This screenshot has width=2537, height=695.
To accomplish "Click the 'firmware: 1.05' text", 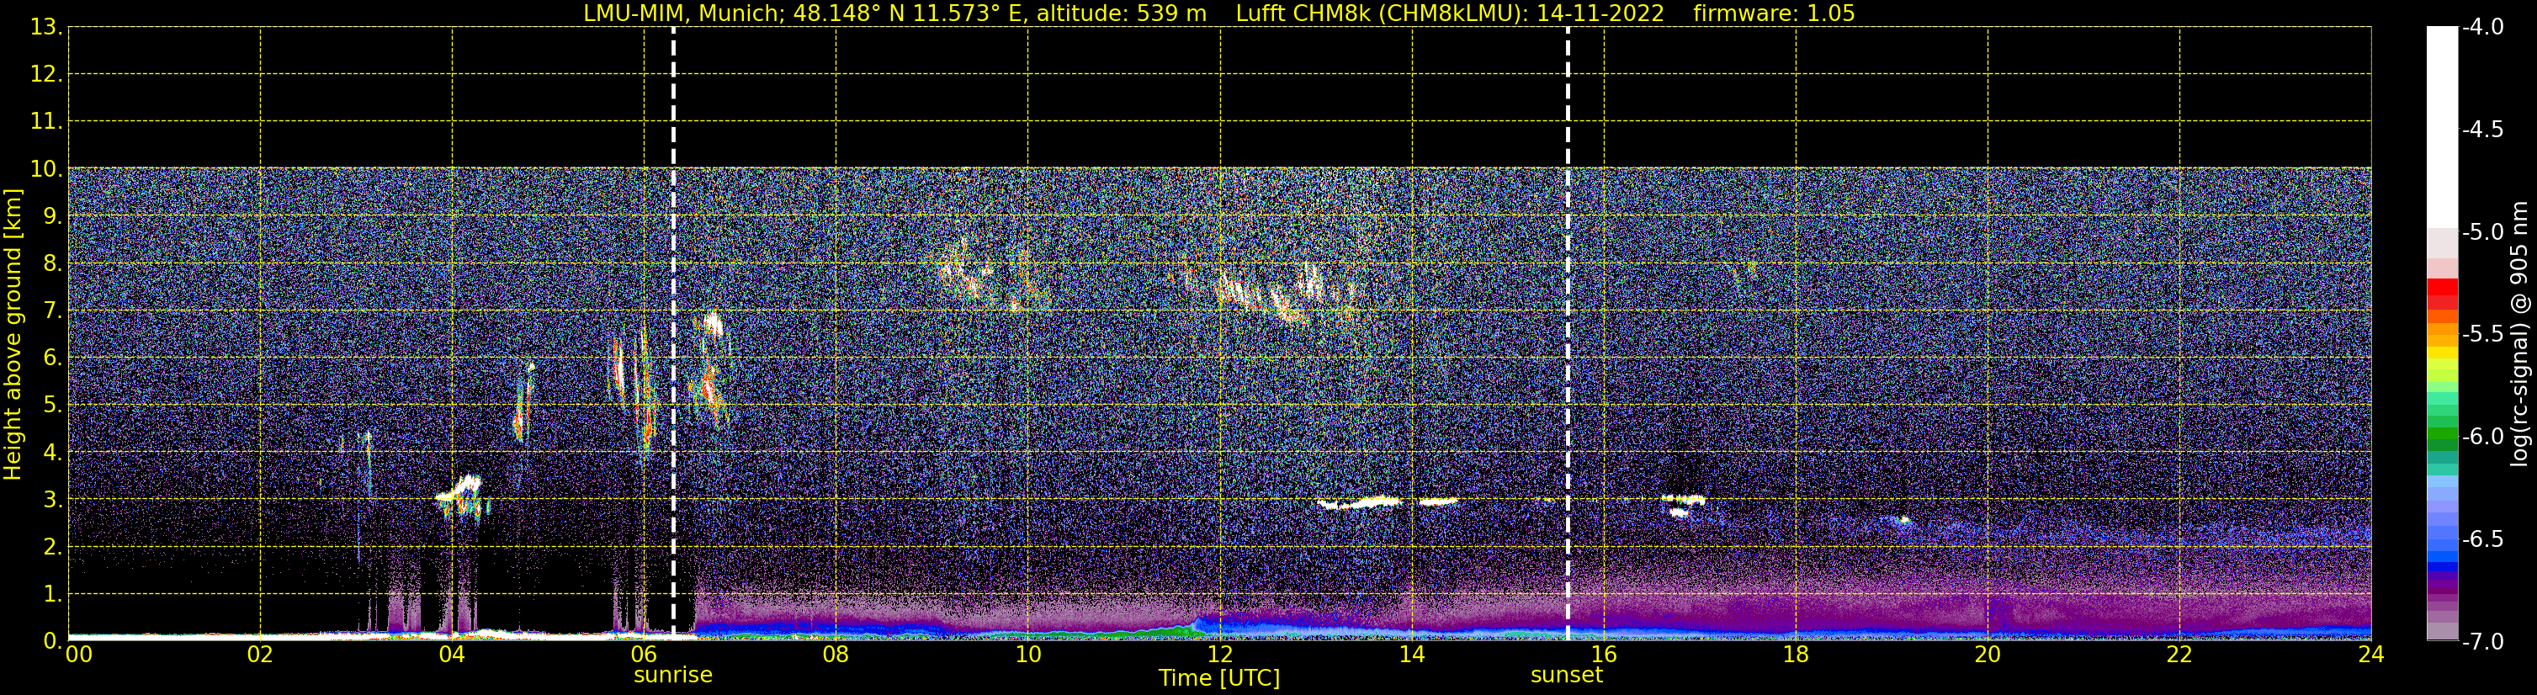I will (x=1774, y=13).
